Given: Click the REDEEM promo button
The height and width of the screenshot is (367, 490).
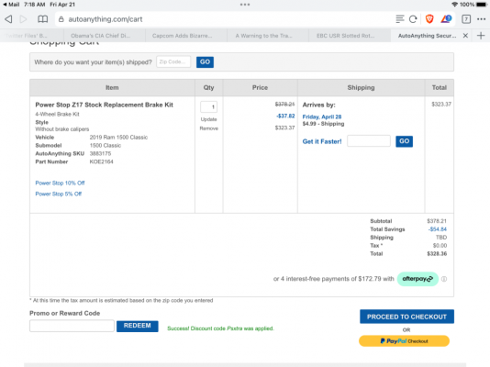Looking at the screenshot, I should (x=138, y=326).
